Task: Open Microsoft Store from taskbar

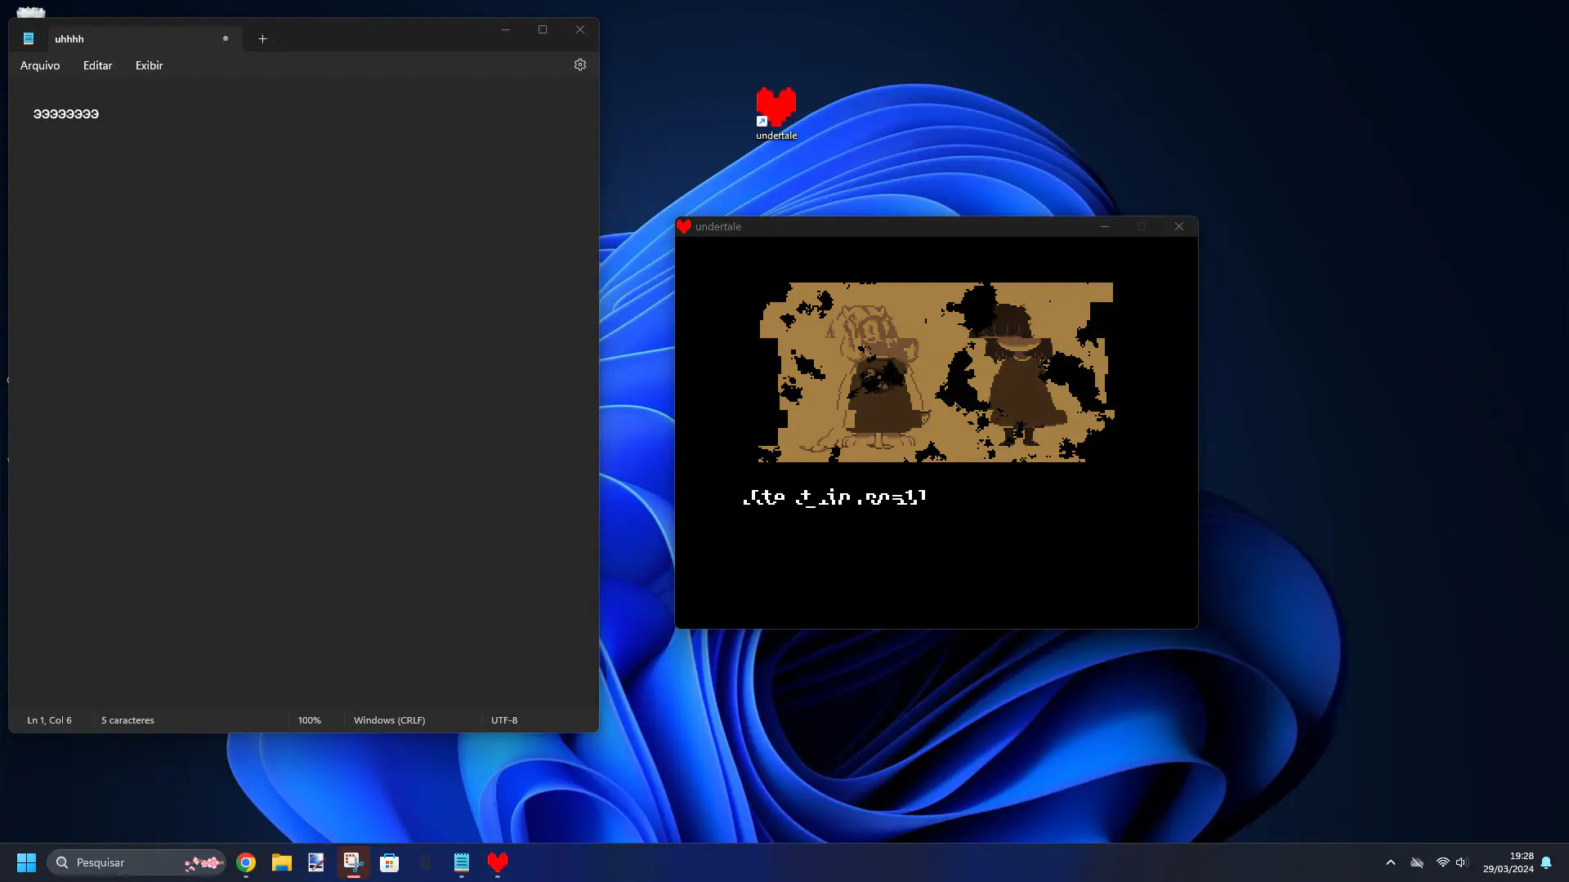Action: pyautogui.click(x=390, y=862)
